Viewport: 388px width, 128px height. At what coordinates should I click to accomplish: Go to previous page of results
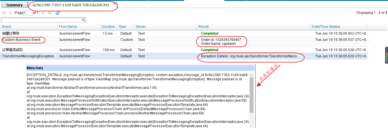click(x=10, y=13)
